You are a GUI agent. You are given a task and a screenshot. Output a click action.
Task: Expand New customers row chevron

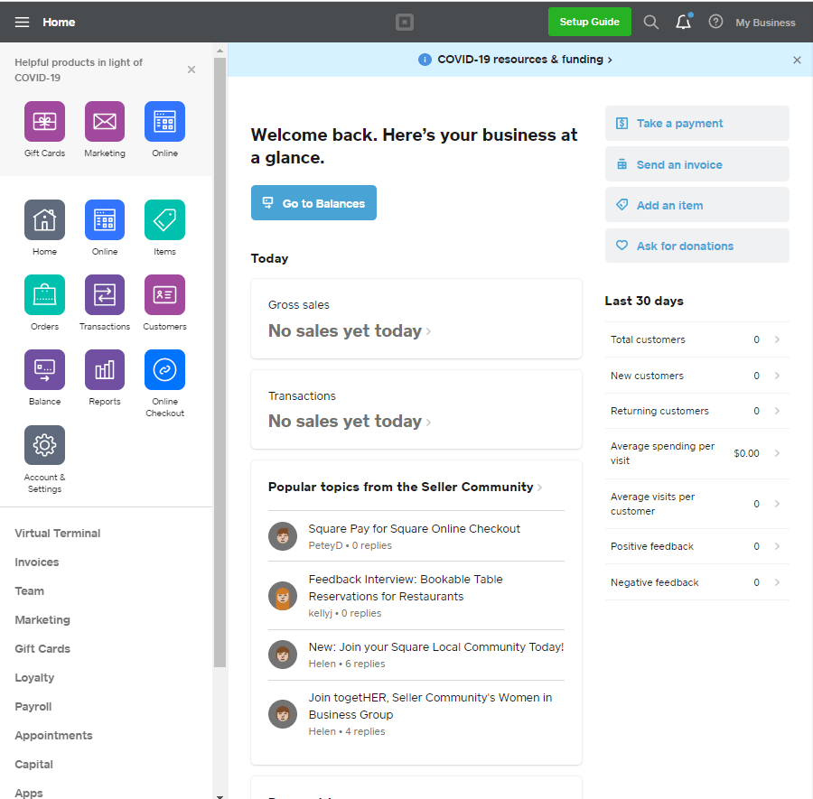pos(777,376)
